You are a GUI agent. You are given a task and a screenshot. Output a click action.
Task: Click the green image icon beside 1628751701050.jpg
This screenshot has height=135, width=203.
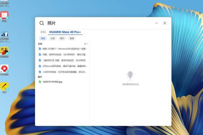[40, 82]
